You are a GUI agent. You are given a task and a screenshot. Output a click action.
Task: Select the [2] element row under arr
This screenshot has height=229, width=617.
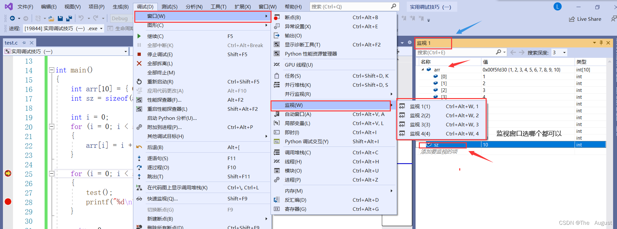click(x=511, y=90)
